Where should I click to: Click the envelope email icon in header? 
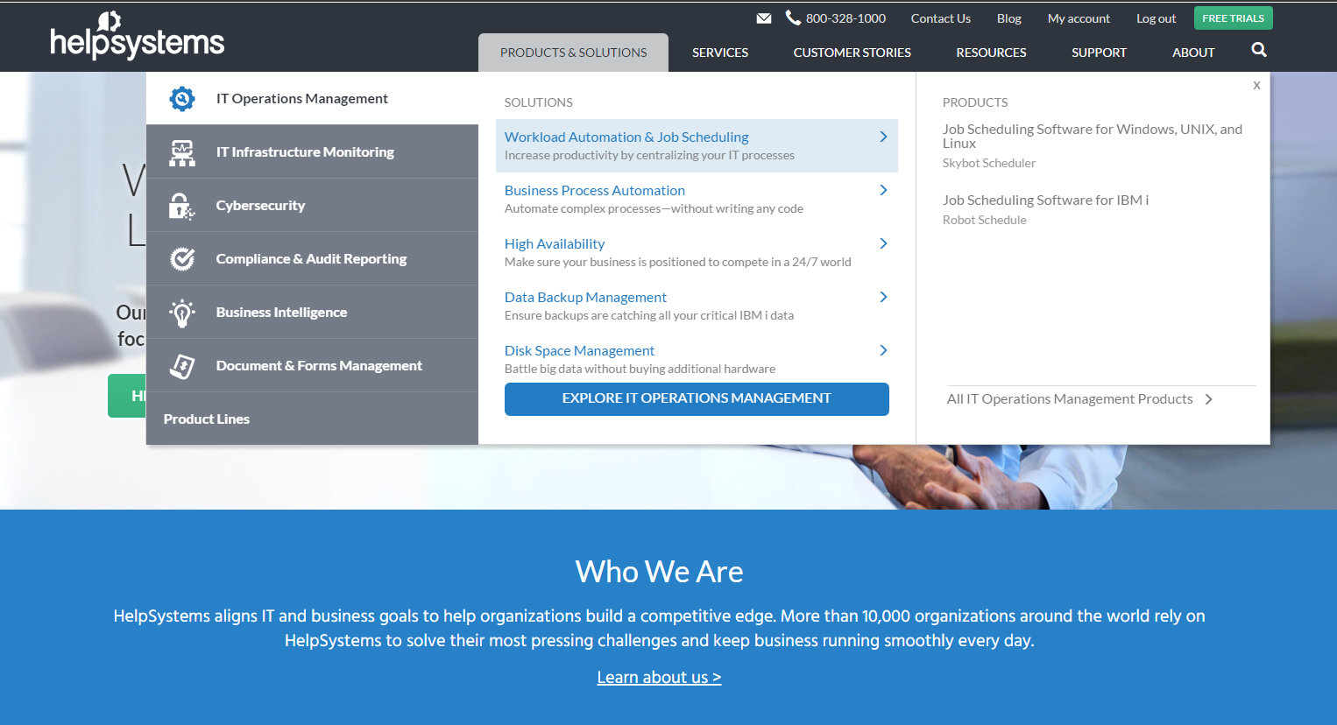coord(764,18)
